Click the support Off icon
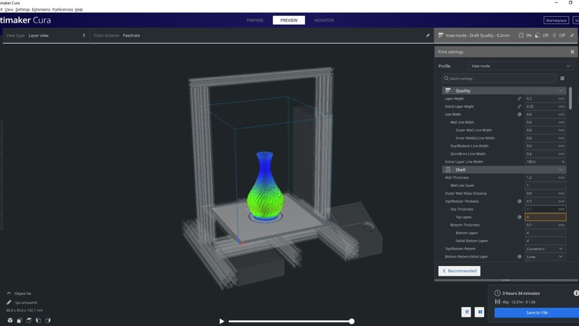 coord(537,35)
